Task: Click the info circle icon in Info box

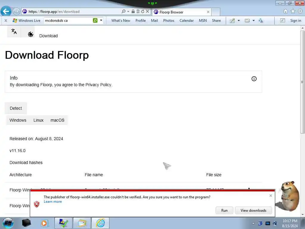Action: pos(254,79)
